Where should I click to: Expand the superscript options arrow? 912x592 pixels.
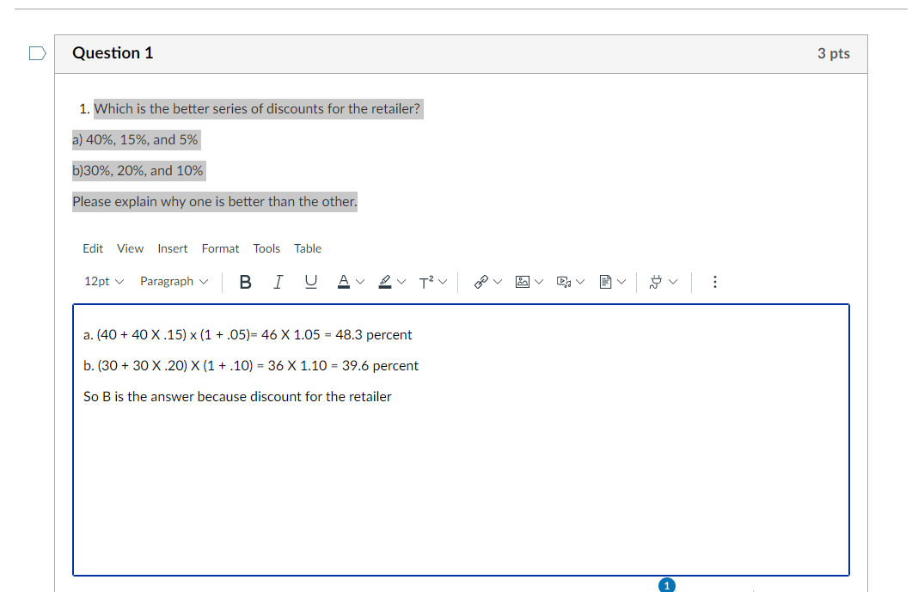444,282
